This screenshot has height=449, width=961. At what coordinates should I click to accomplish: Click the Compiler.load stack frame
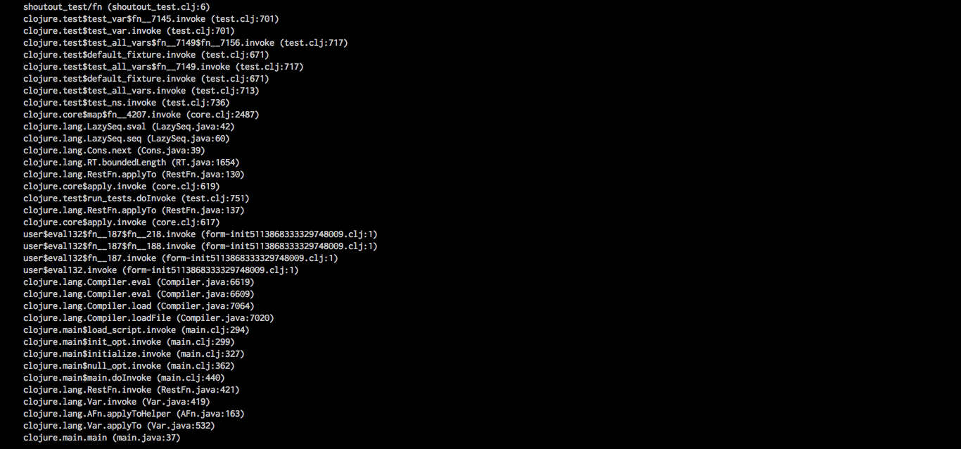(139, 306)
